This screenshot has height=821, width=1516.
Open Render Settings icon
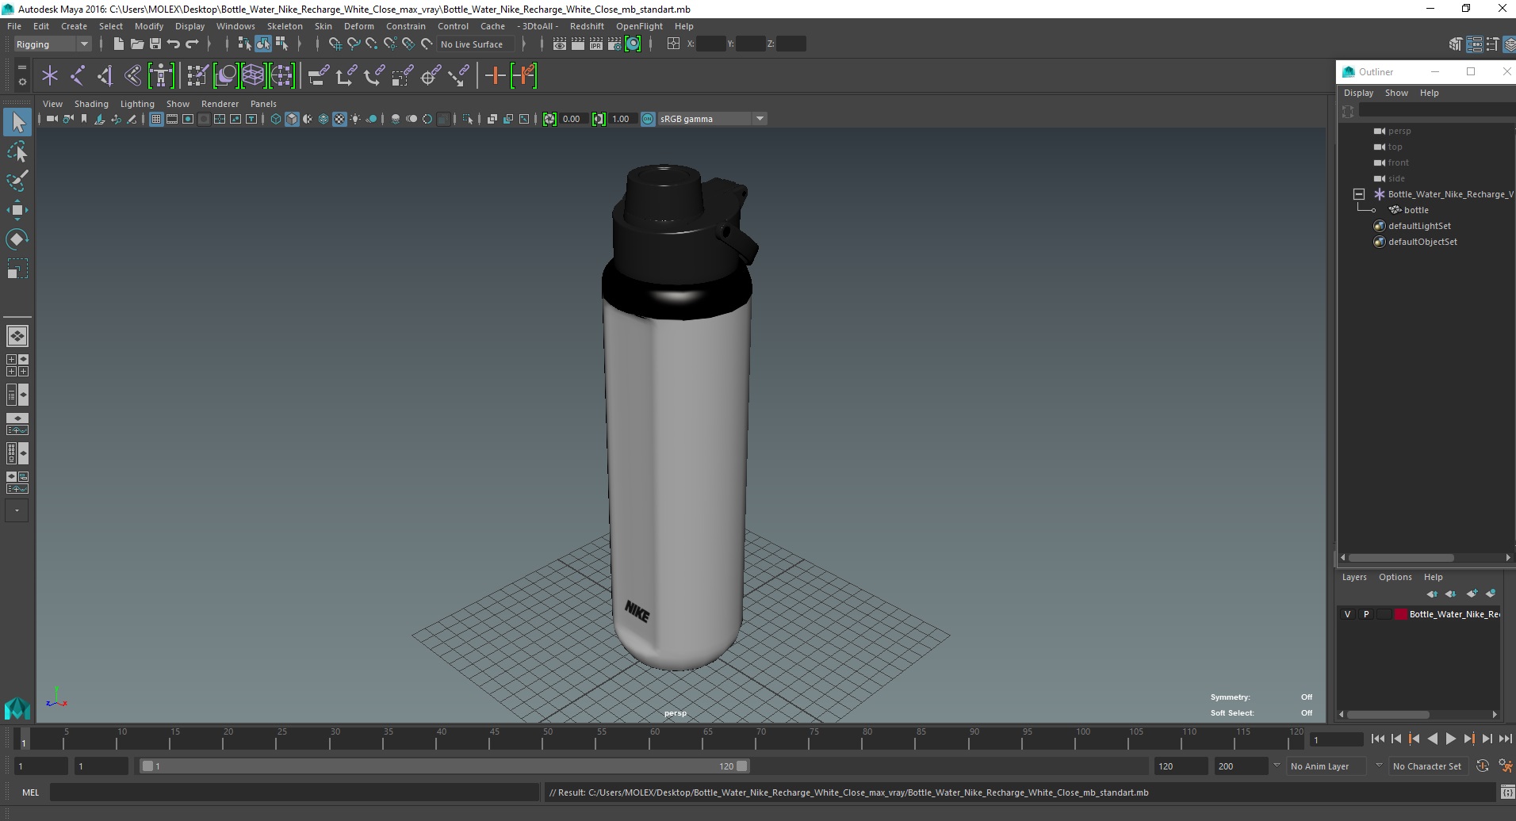coord(614,44)
